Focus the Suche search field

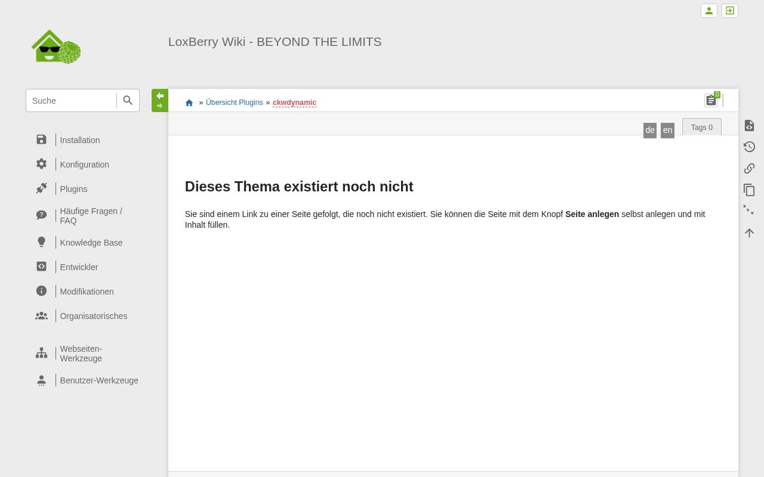[x=71, y=101]
